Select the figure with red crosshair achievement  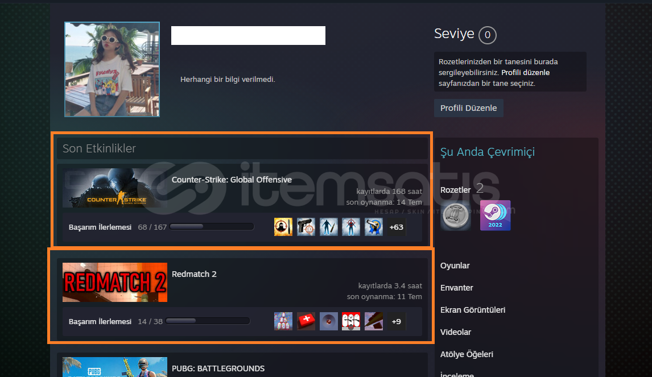pyautogui.click(x=351, y=227)
